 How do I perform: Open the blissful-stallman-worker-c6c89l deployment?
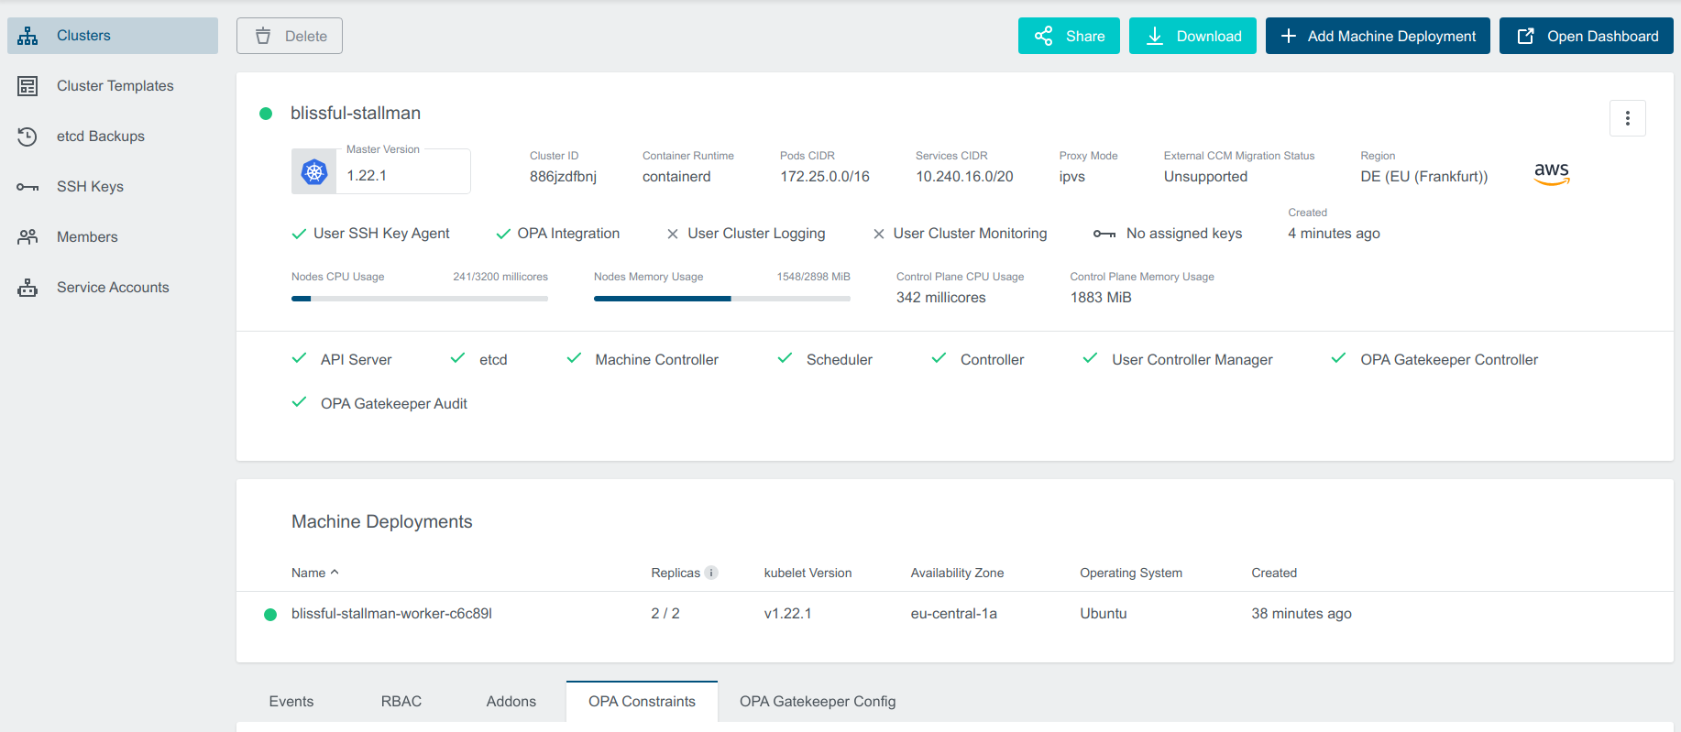(x=391, y=614)
